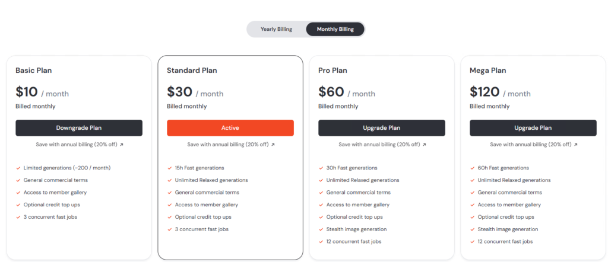Viewport: 608px width, 262px height.
Task: Select the Monthly Billing option
Action: [x=335, y=29]
